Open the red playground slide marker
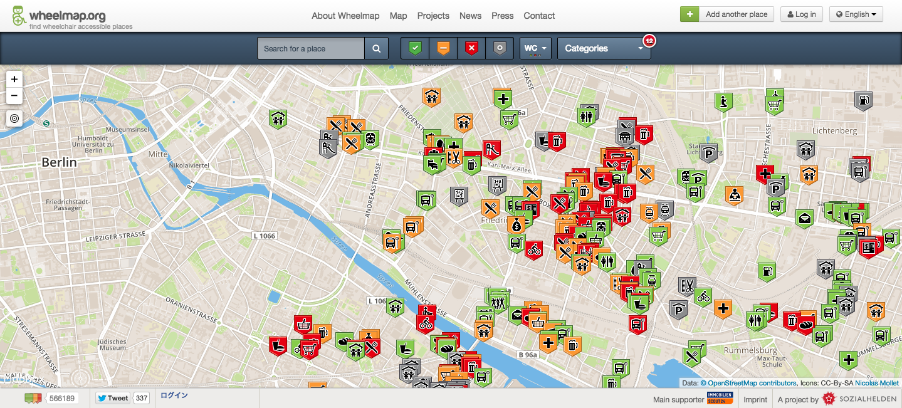The height and width of the screenshot is (408, 902). pyautogui.click(x=491, y=149)
